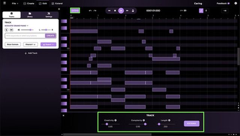Click the horizontal scrollbar at the bottom
This screenshot has width=240, height=136.
[107, 134]
